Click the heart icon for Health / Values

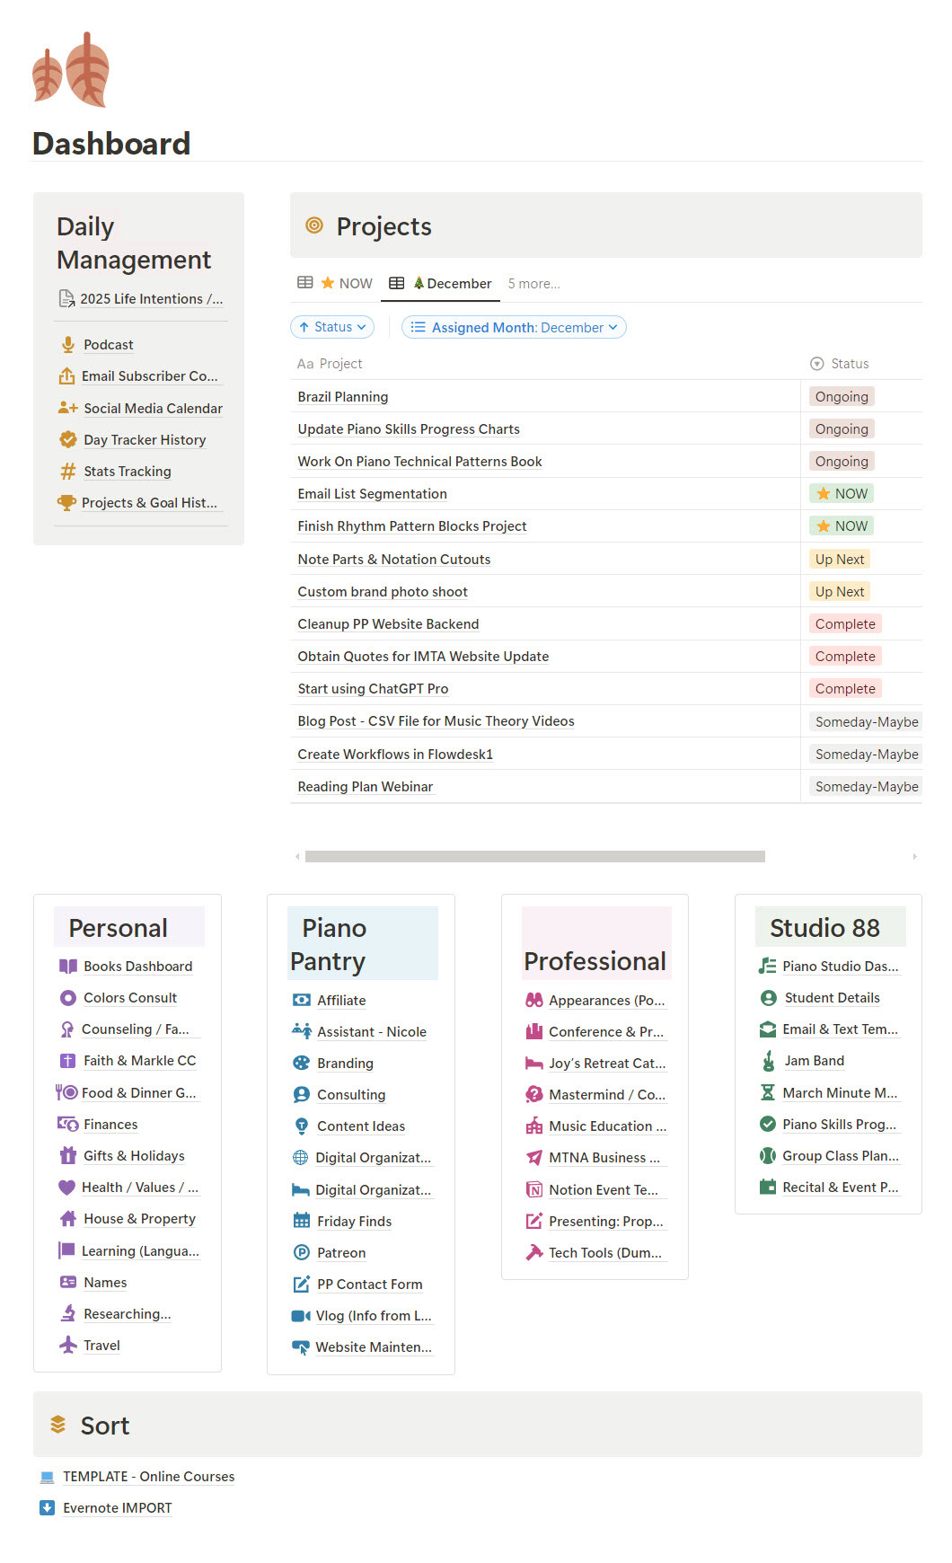click(x=66, y=1188)
